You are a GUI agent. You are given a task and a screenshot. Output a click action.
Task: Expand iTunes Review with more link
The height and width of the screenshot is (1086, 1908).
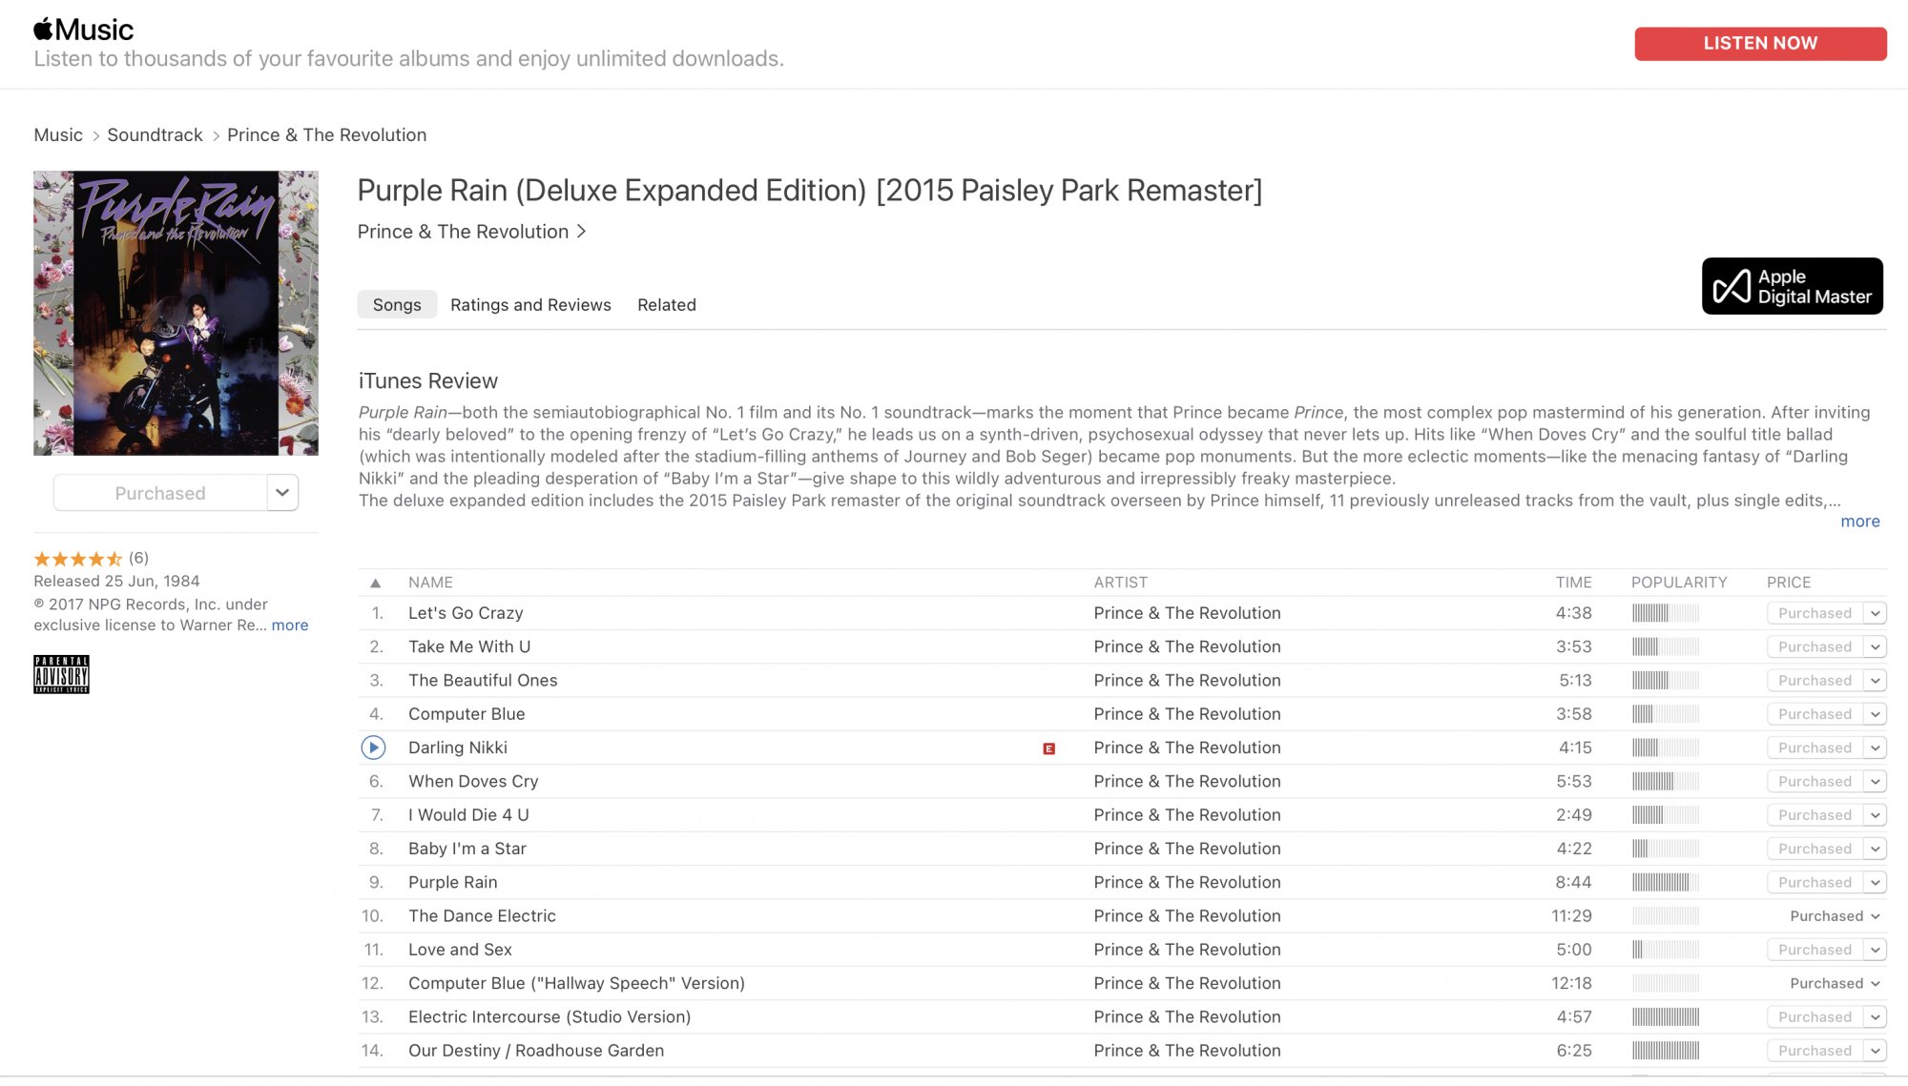pos(1860,522)
